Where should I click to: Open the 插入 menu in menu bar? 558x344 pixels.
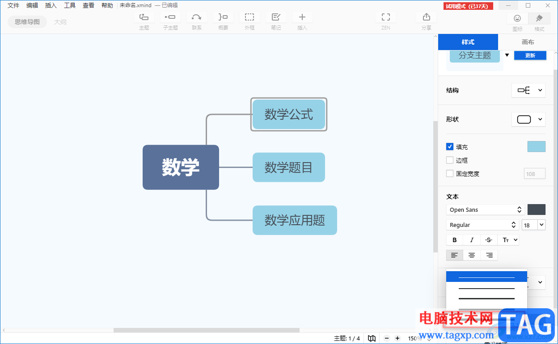tap(51, 5)
